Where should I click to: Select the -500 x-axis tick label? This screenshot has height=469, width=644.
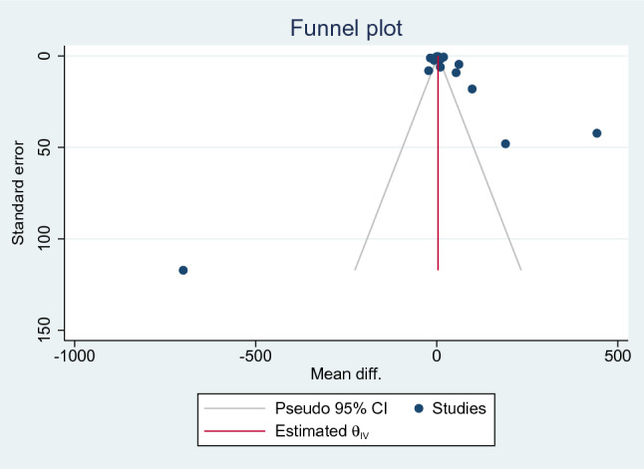point(254,355)
